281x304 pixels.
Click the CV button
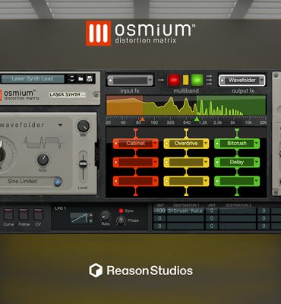(38, 214)
